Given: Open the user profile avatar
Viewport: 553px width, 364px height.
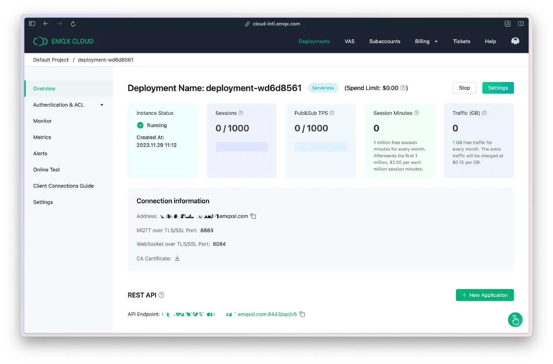Looking at the screenshot, I should [515, 41].
